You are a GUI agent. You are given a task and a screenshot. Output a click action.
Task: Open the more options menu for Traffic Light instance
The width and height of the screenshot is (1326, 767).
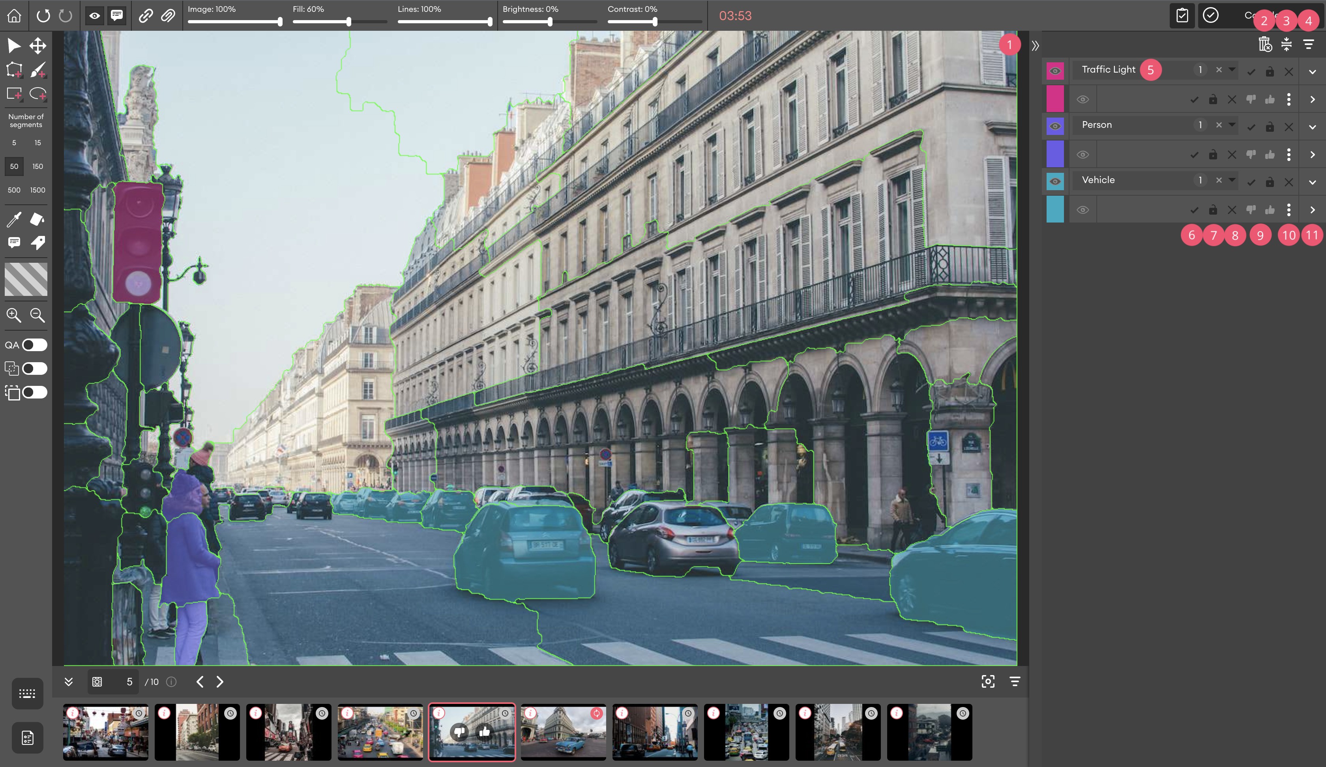(x=1289, y=99)
